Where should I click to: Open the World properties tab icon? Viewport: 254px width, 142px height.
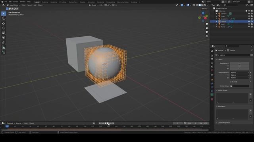point(212,70)
